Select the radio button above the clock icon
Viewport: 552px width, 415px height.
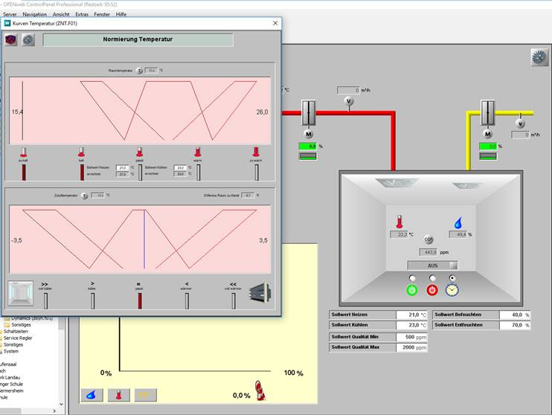tap(453, 277)
